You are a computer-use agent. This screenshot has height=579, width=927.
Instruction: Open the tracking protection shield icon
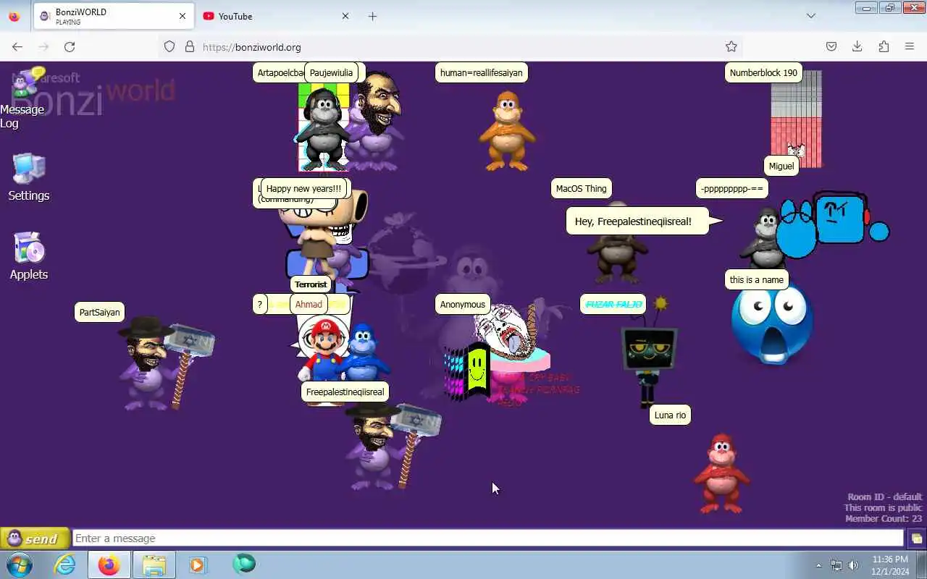(x=169, y=47)
